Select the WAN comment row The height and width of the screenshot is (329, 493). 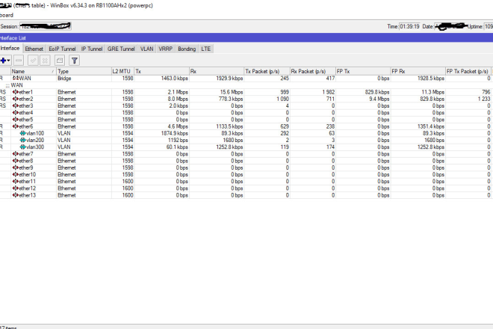[246, 85]
